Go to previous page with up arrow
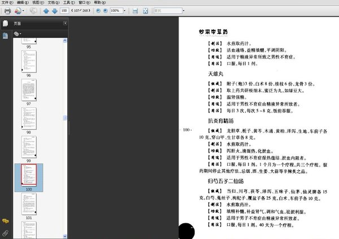 tap(46, 11)
